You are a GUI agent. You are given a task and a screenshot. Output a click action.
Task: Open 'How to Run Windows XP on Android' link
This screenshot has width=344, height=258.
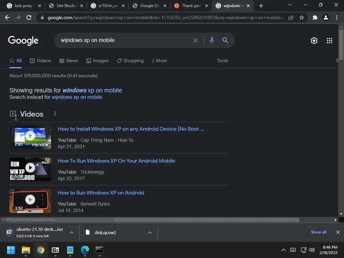[101, 193]
